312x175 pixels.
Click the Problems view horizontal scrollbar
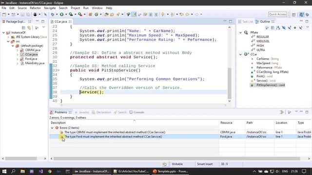tap(176, 158)
